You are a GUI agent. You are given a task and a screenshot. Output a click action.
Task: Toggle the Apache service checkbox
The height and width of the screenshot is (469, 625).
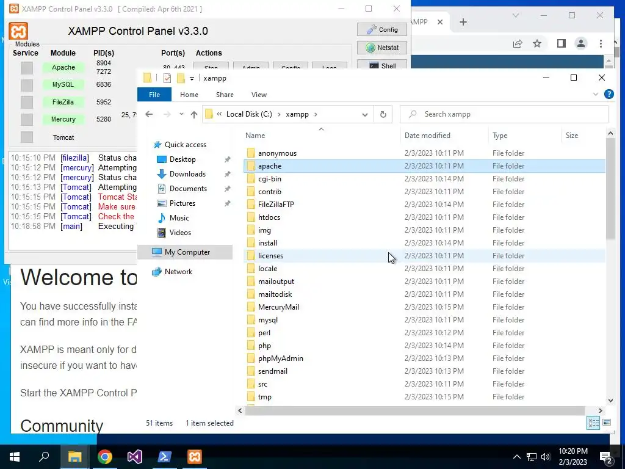coord(27,68)
